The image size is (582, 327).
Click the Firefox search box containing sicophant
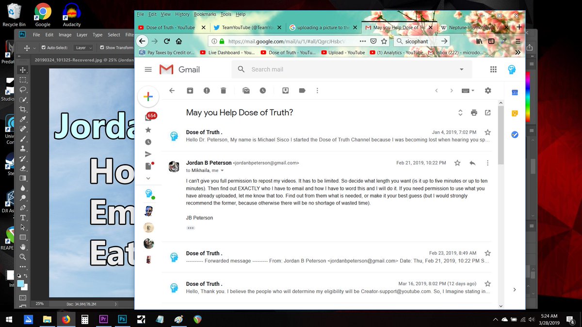[x=421, y=41]
